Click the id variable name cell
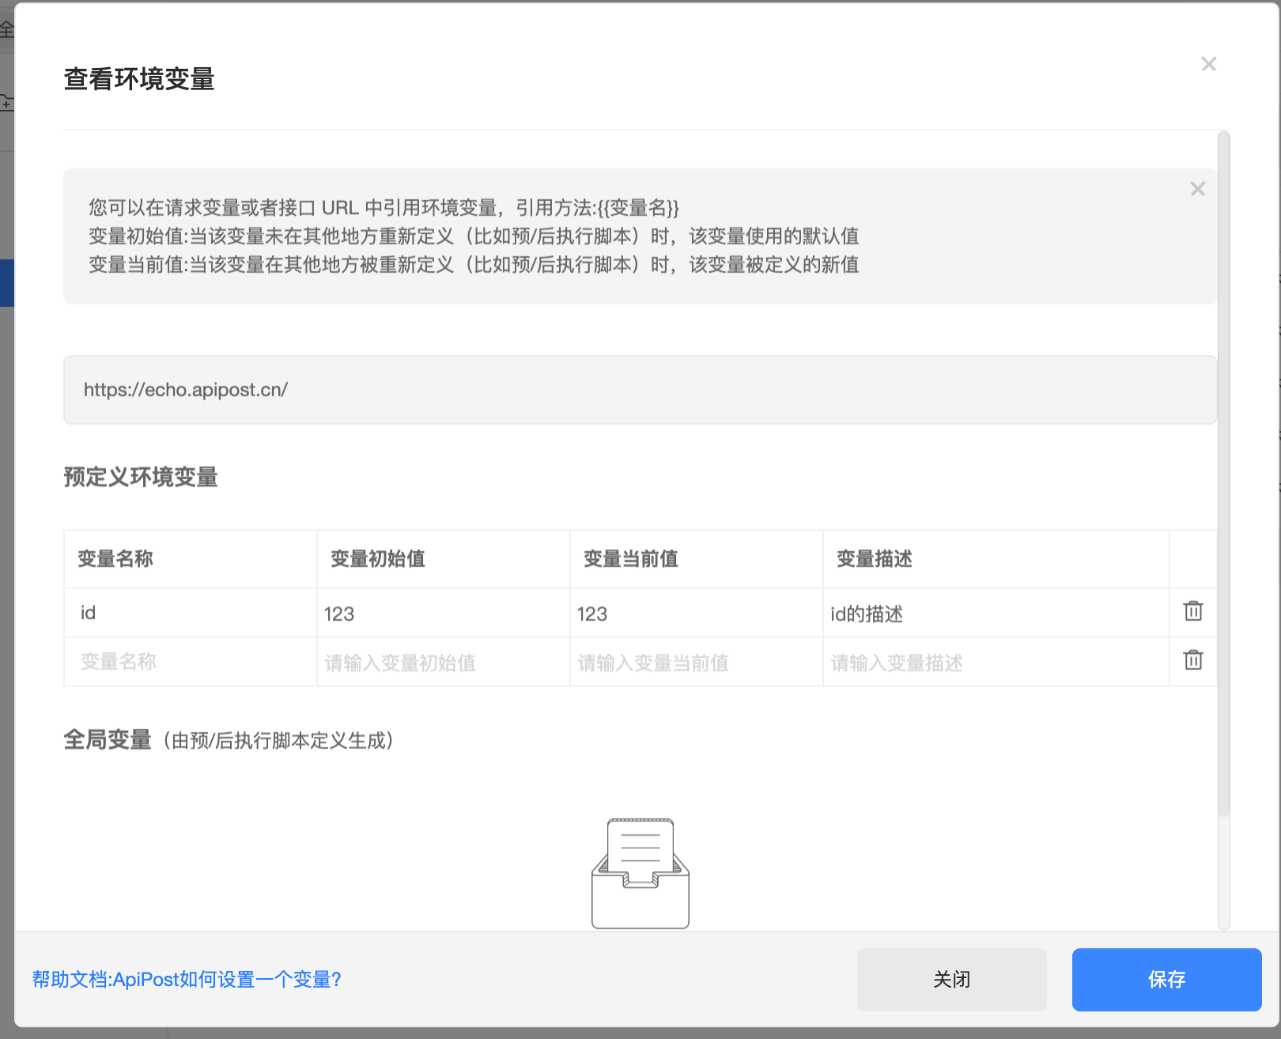Image resolution: width=1281 pixels, height=1039 pixels. point(191,613)
